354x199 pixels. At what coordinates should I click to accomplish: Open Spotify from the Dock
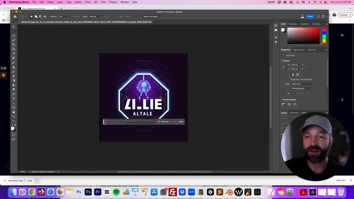116,192
